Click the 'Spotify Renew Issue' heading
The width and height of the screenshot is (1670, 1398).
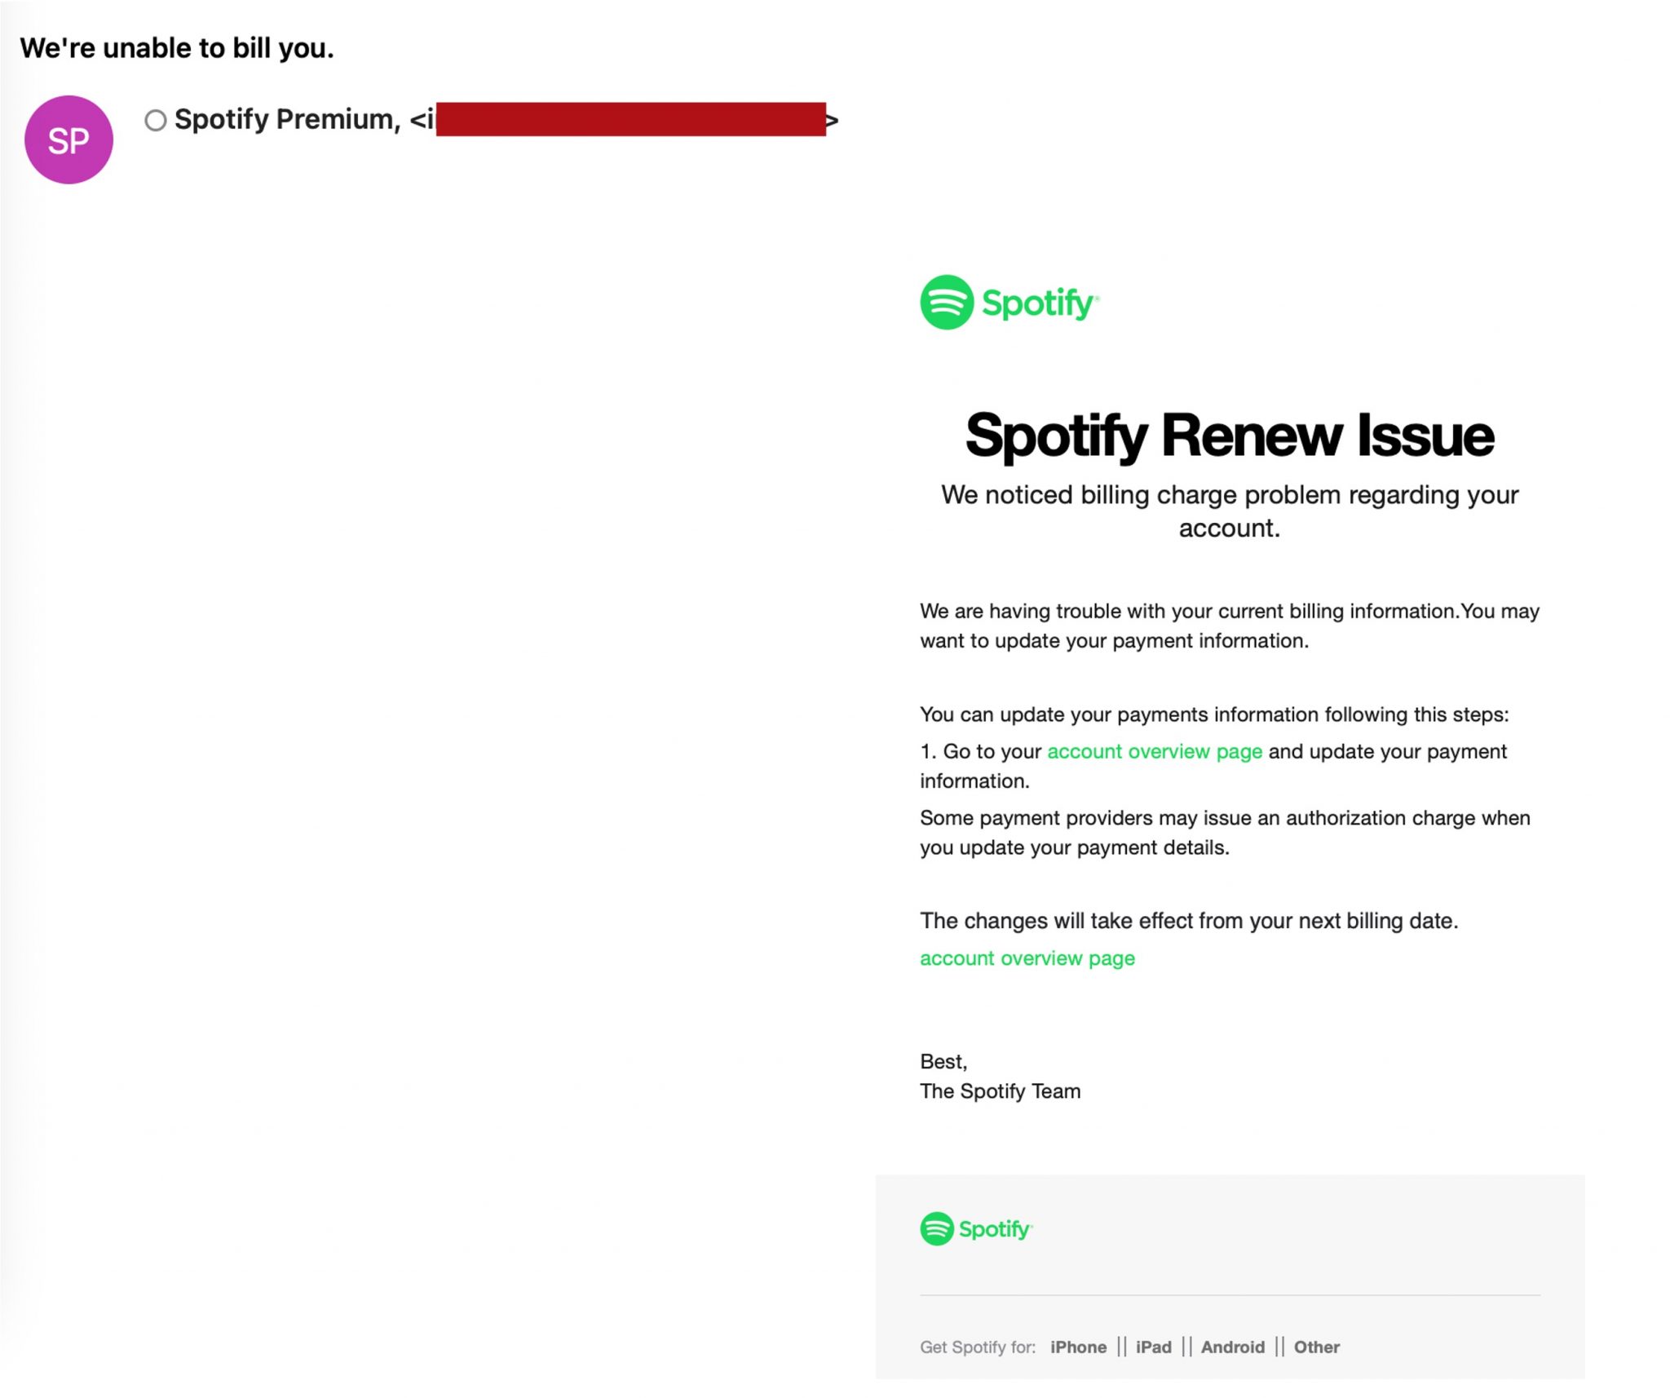pyautogui.click(x=1230, y=436)
